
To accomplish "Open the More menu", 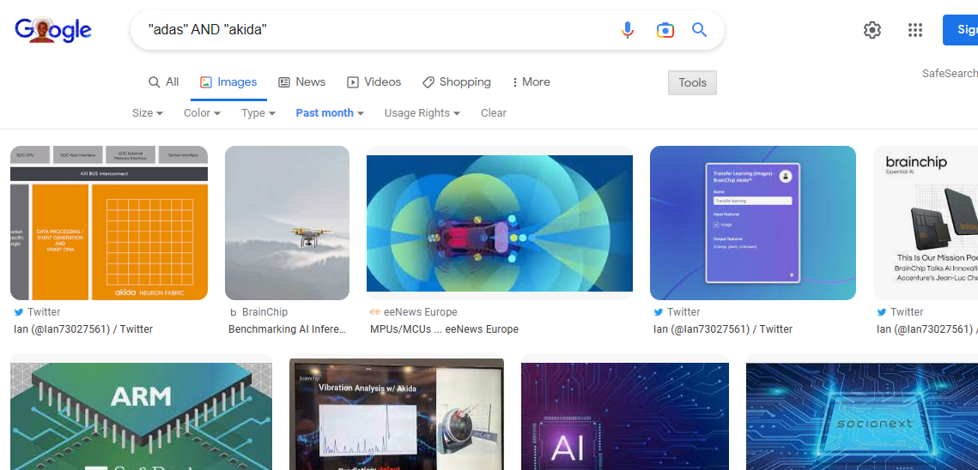I will [x=531, y=82].
